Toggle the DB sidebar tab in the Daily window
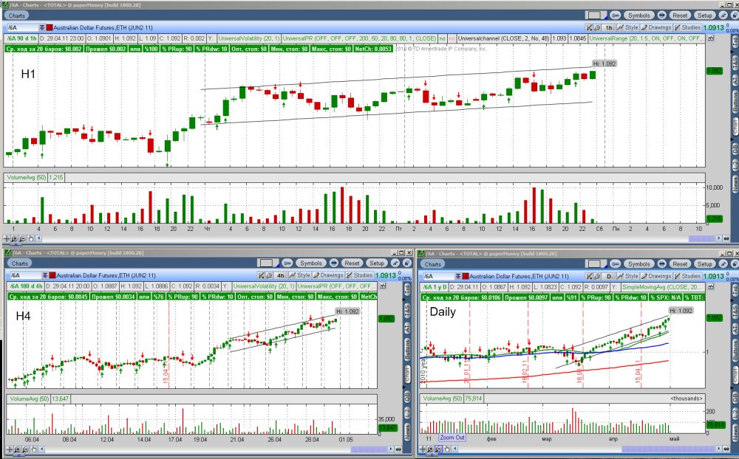This screenshot has height=459, width=739. tap(735, 397)
